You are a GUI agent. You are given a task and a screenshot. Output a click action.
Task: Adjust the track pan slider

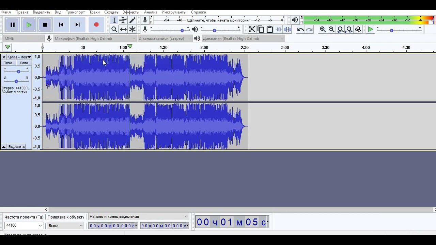click(x=16, y=81)
